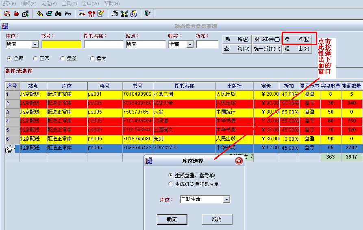Click the 序号 column header
The image size is (363, 230).
(x=12, y=86)
